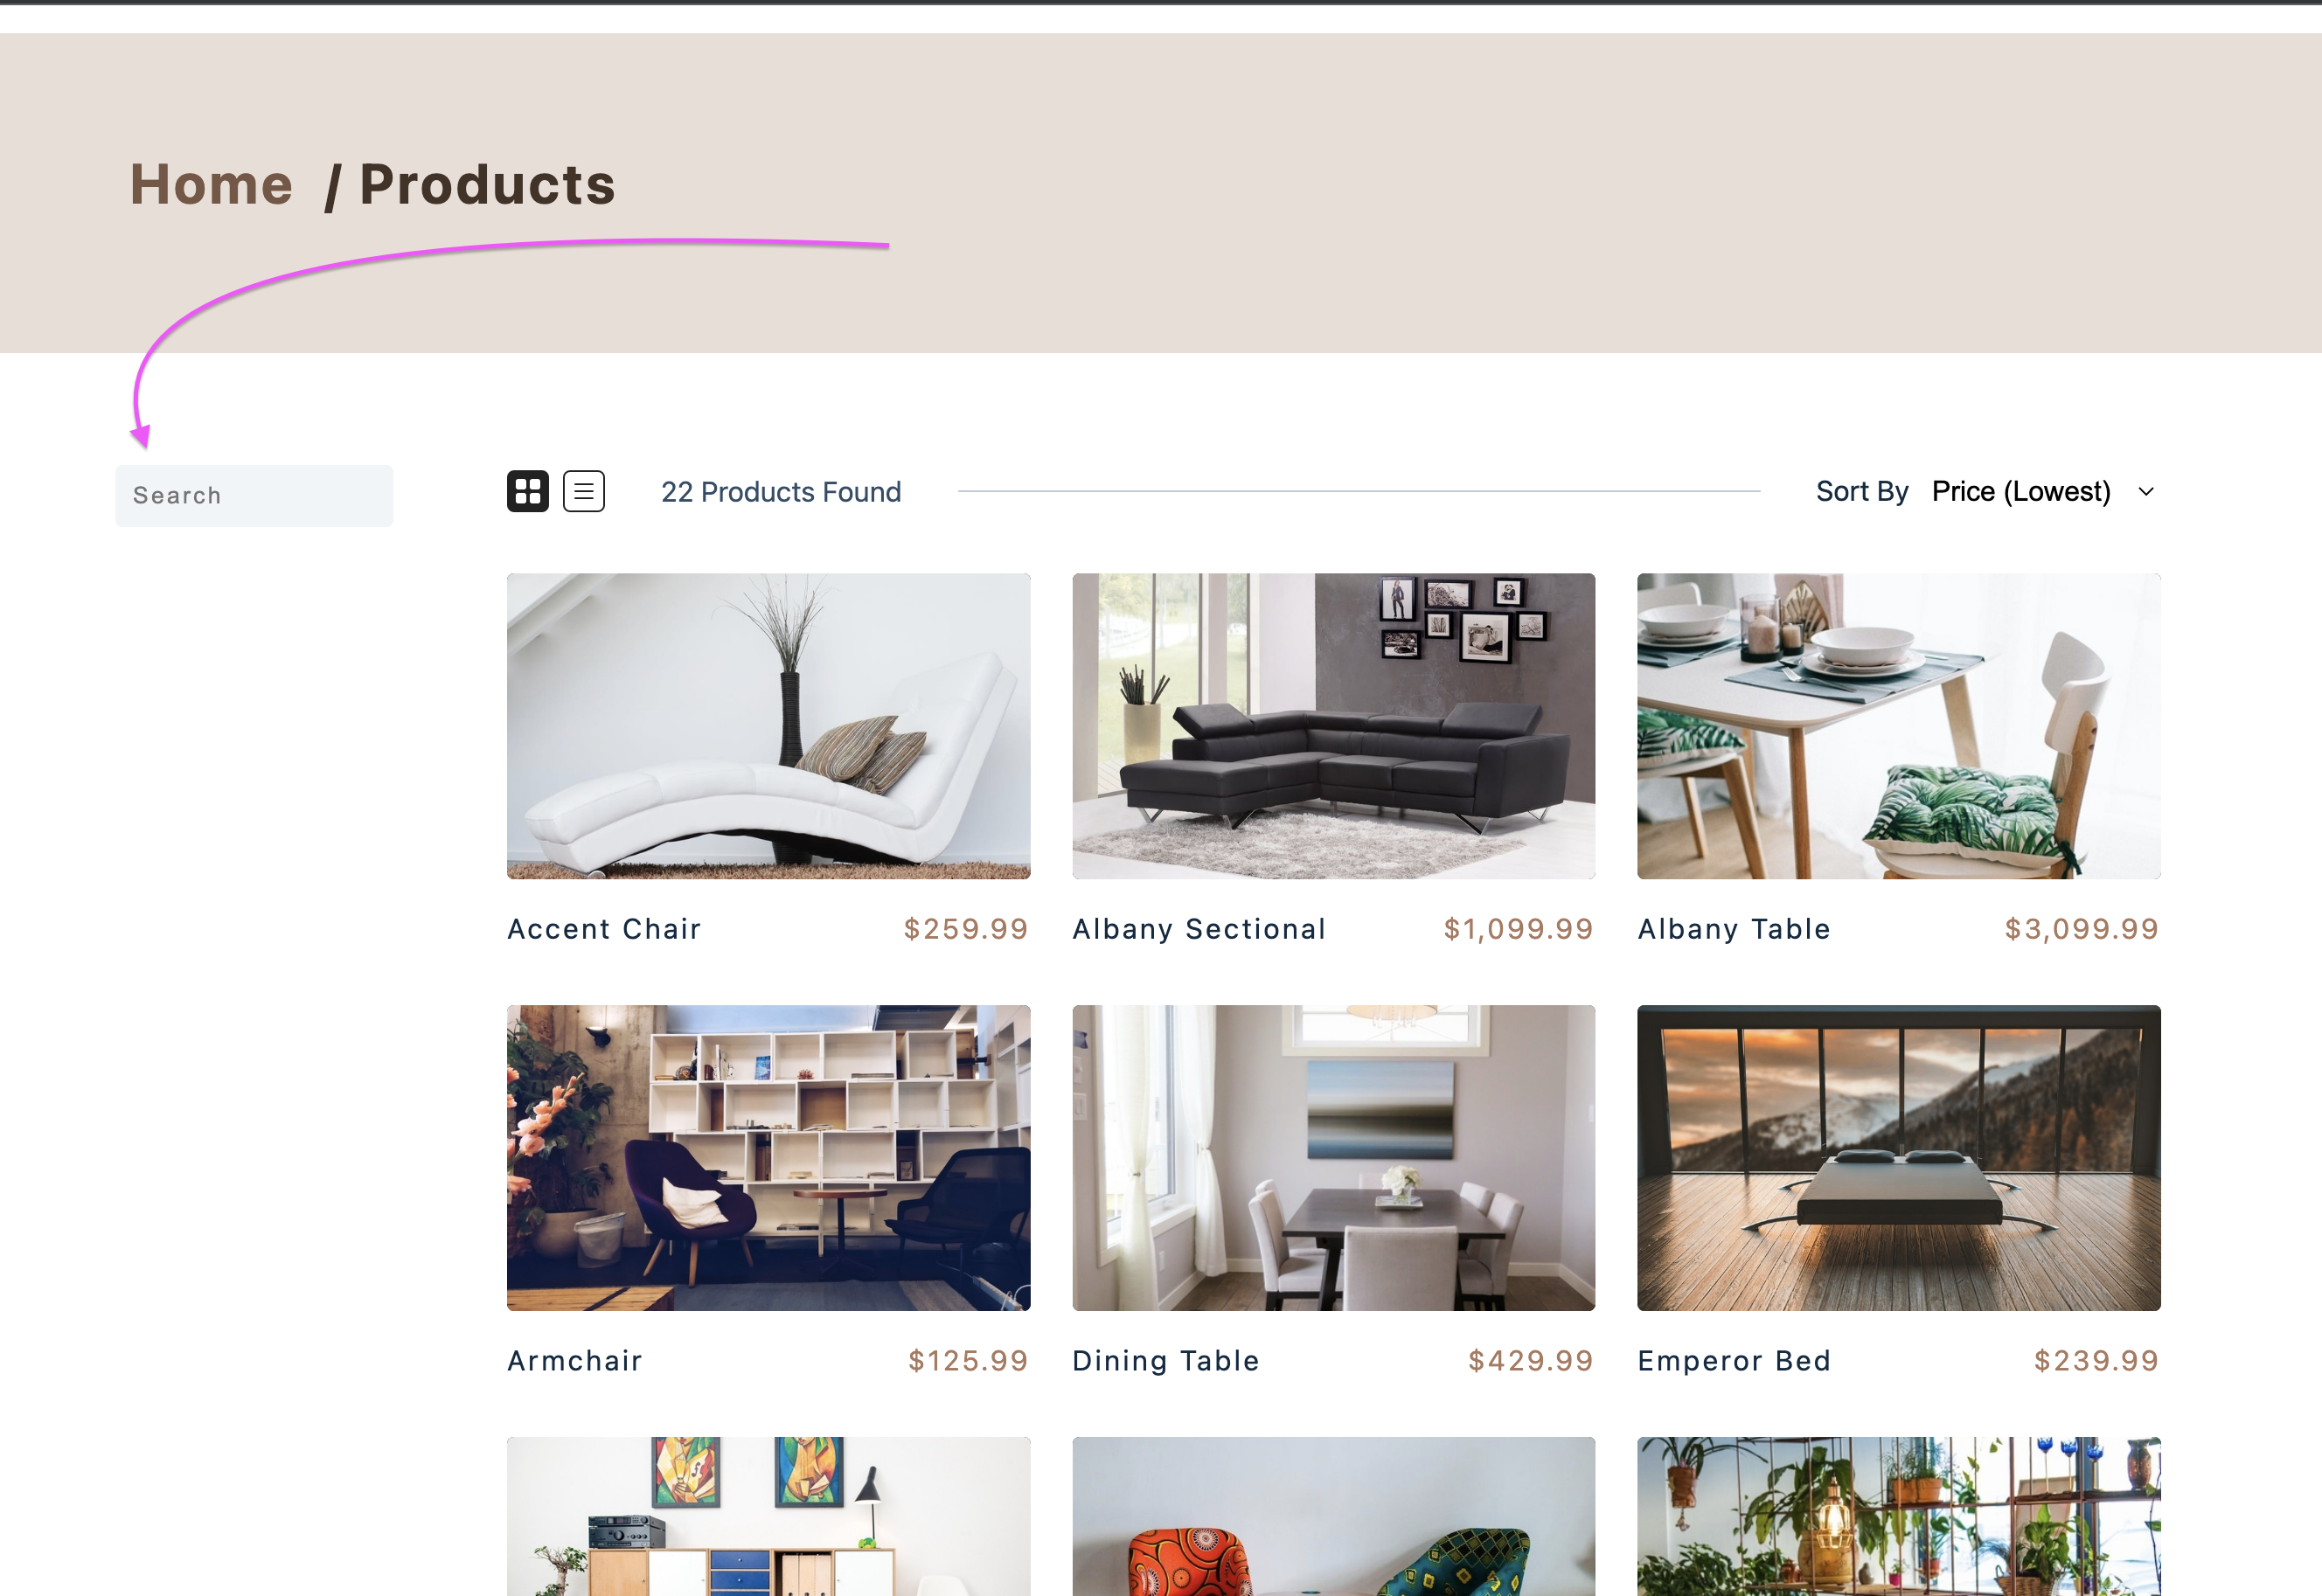Screen dimensions: 2322x1596
Task: Click the Dining Table product title
Action: pyautogui.click(x=1166, y=1361)
